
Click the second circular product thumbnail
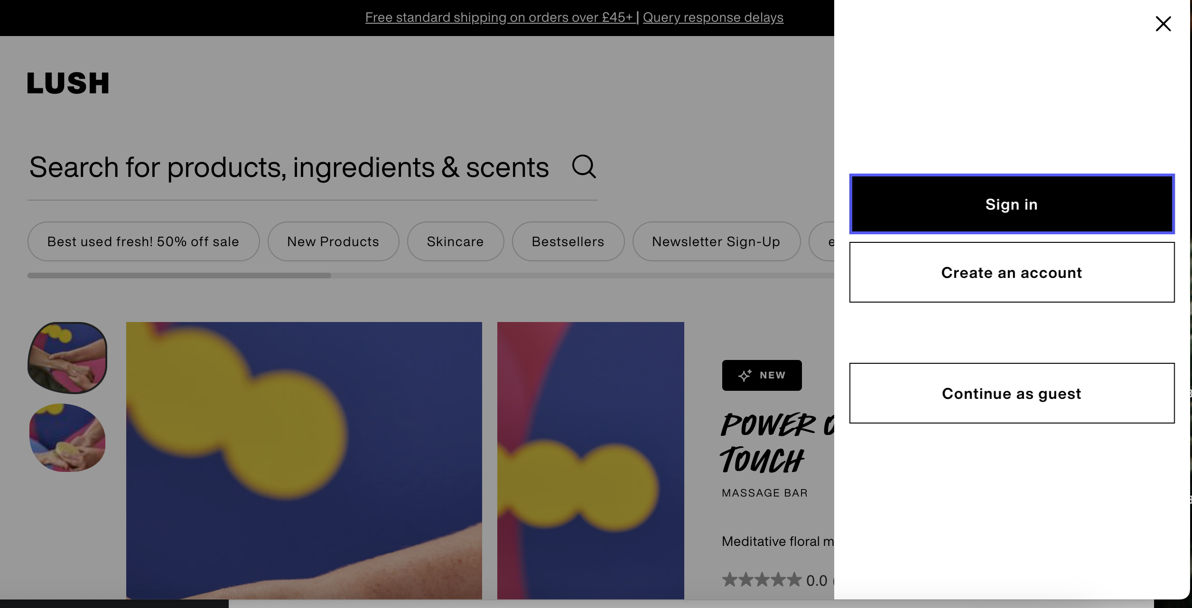(67, 437)
